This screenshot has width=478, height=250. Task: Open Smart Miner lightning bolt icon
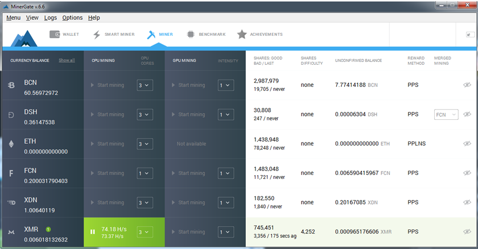coord(96,34)
